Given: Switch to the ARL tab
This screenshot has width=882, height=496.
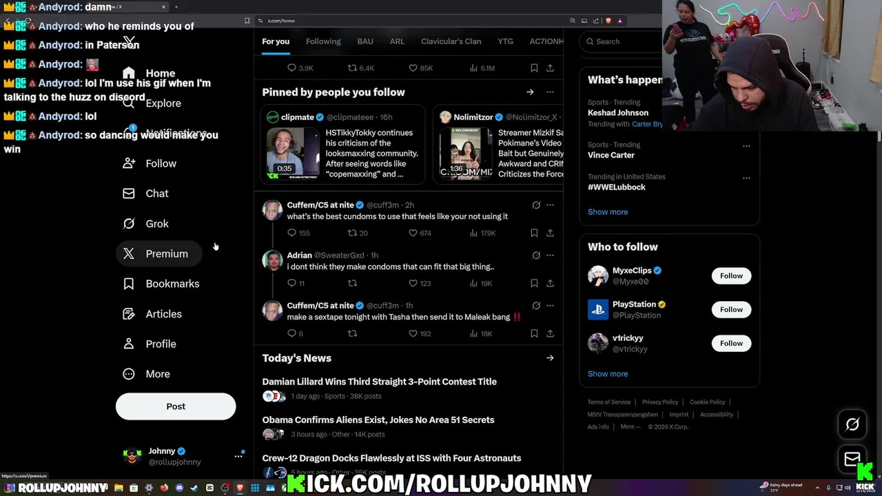Looking at the screenshot, I should pos(397,41).
